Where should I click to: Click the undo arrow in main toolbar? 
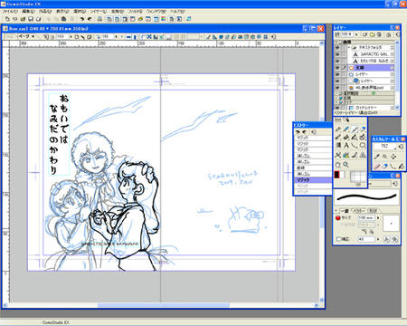(x=82, y=19)
